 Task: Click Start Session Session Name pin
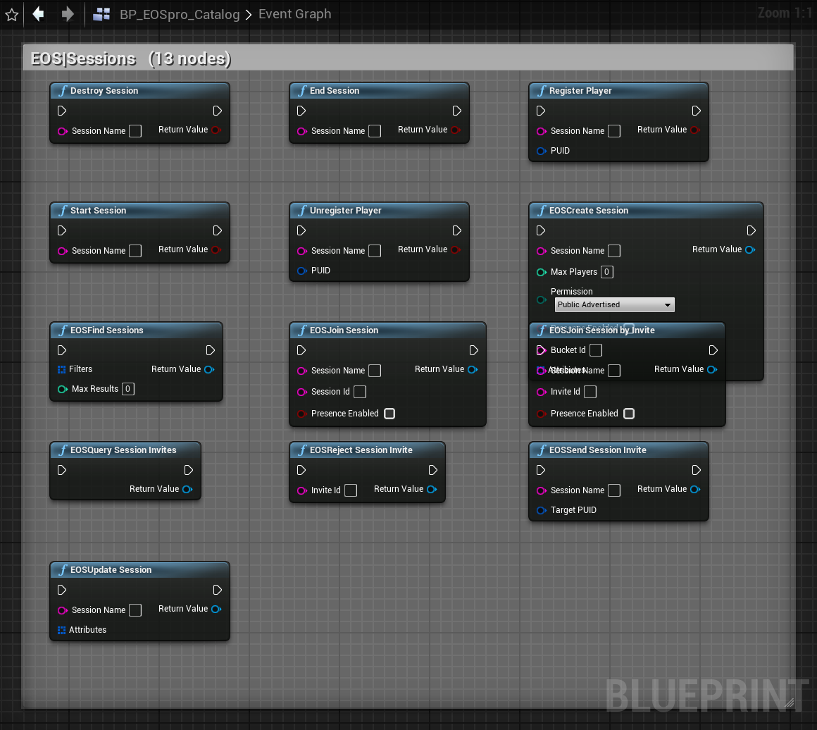(63, 251)
